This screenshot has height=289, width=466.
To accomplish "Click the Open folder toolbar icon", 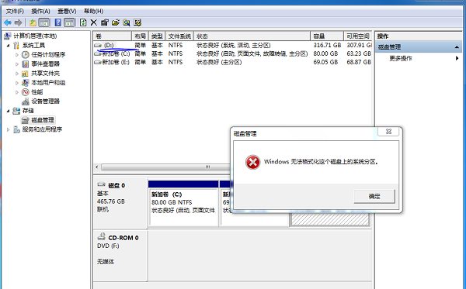I will 115,22.
